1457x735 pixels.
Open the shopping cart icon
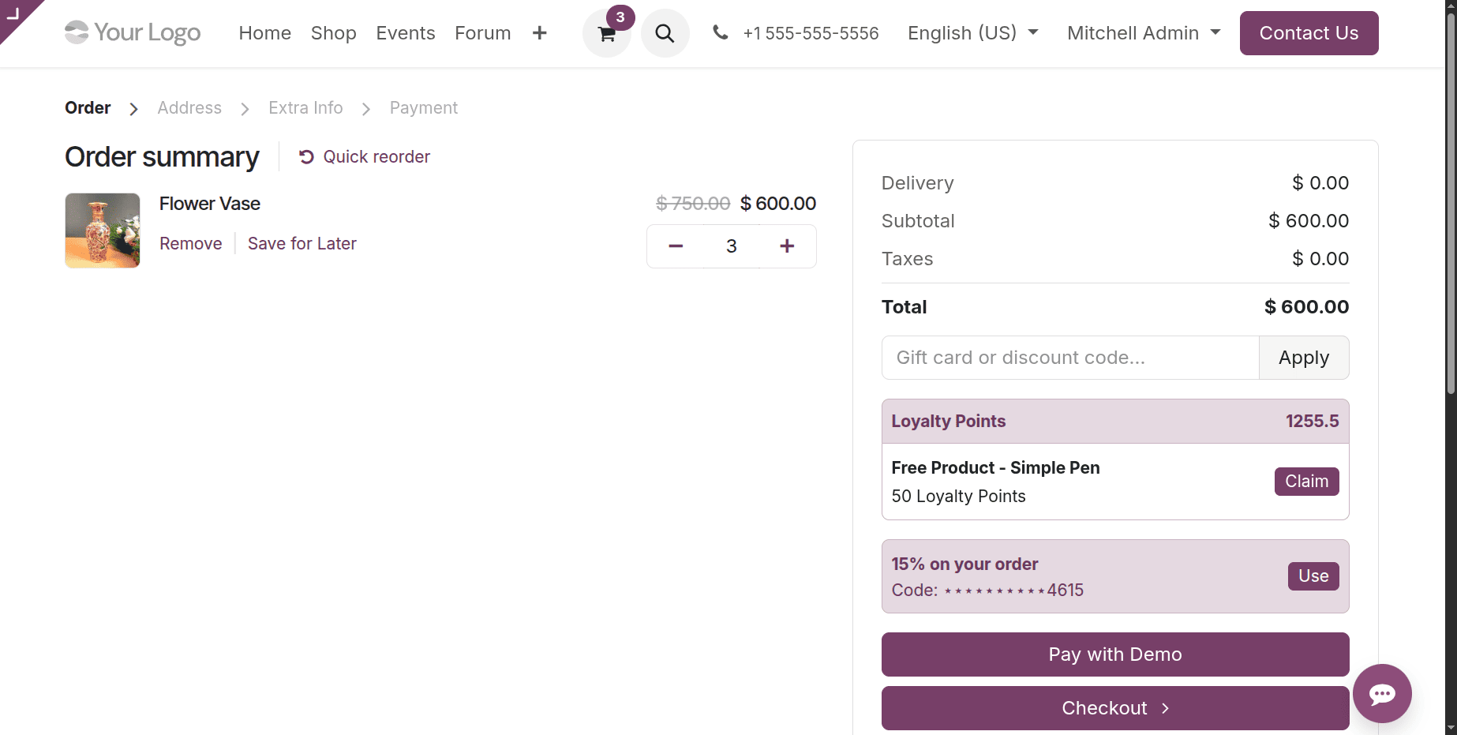point(606,33)
